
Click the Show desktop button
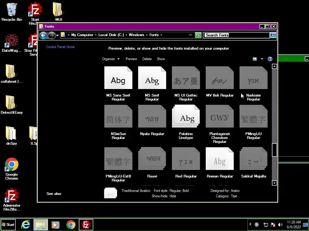point(305,224)
